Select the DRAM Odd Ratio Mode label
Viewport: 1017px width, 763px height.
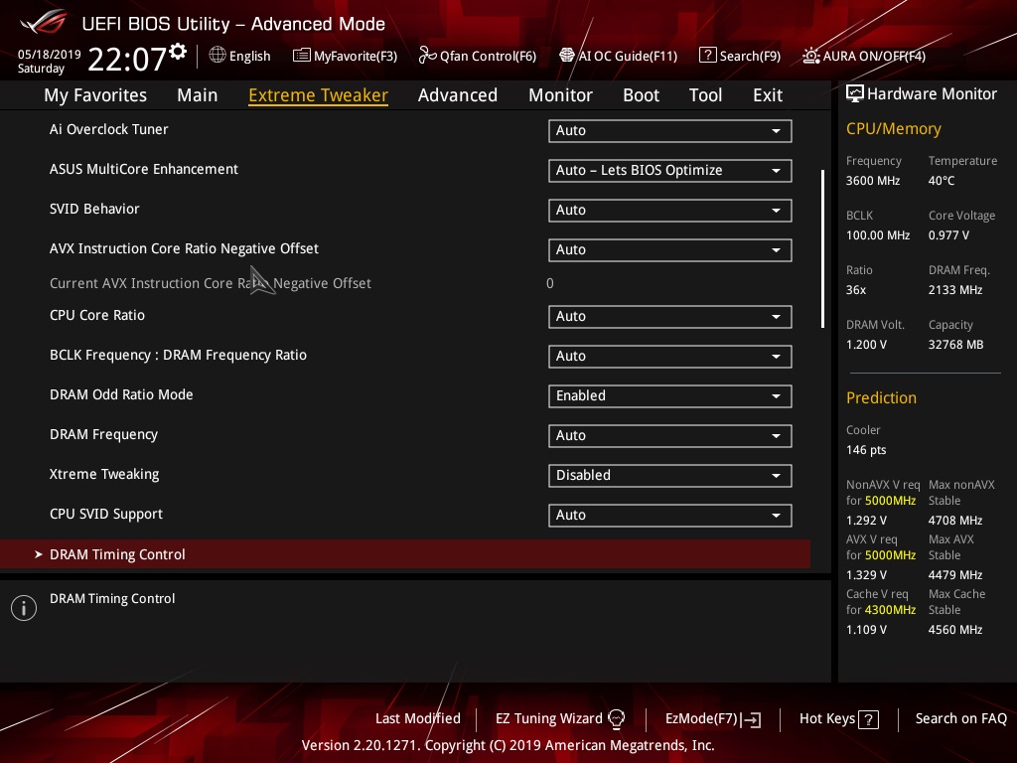point(121,394)
